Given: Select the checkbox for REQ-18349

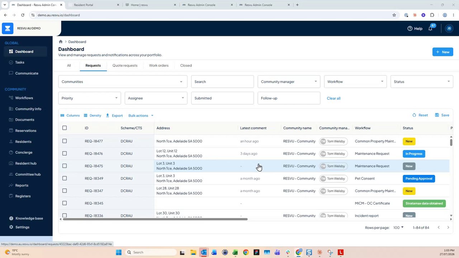Looking at the screenshot, I should (65, 178).
